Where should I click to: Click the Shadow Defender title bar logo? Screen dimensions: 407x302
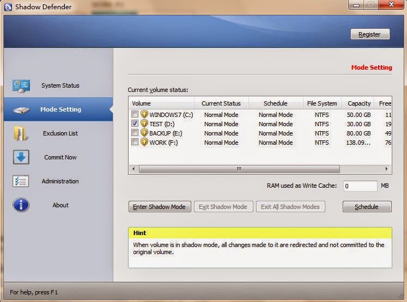pyautogui.click(x=8, y=7)
